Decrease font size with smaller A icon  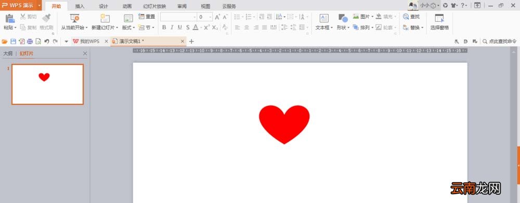click(x=225, y=17)
